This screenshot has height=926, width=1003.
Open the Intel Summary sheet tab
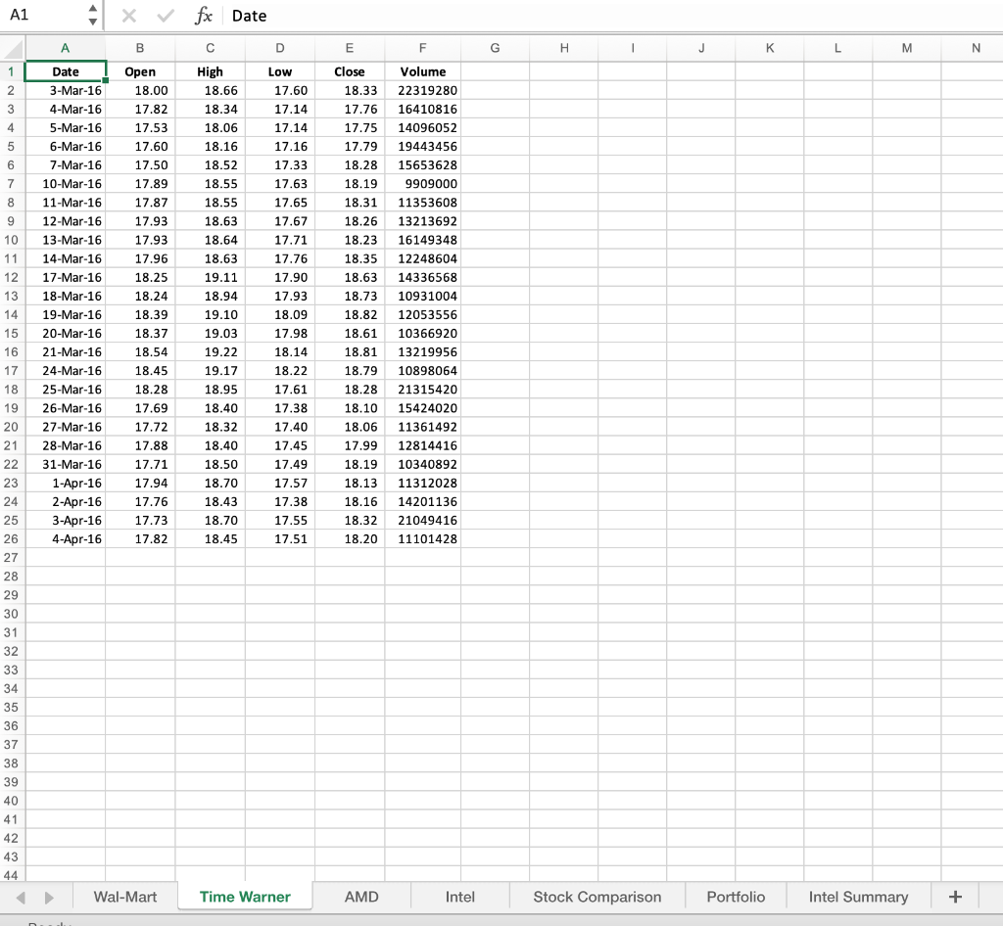click(x=858, y=896)
